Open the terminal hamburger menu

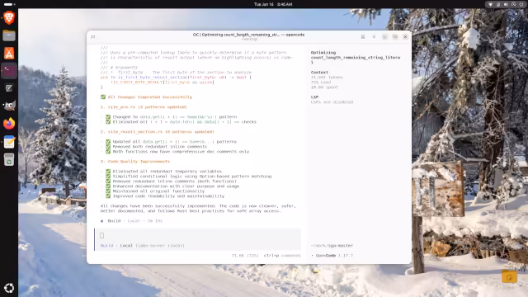[374, 36]
